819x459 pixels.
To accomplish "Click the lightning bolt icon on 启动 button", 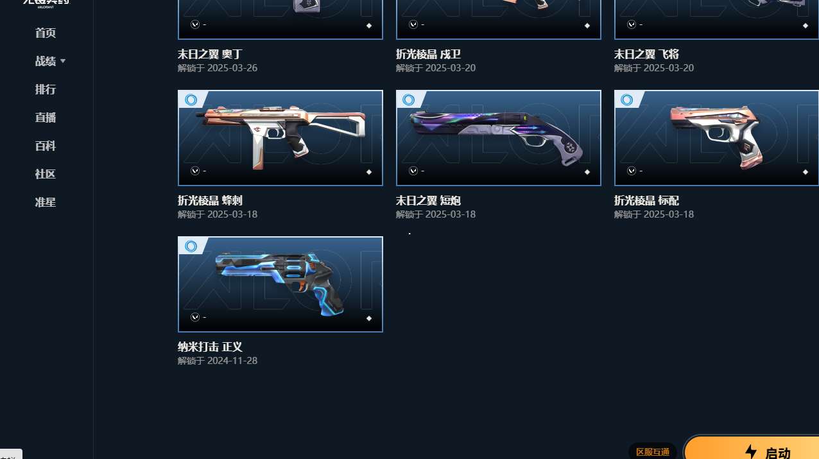I will pyautogui.click(x=751, y=452).
